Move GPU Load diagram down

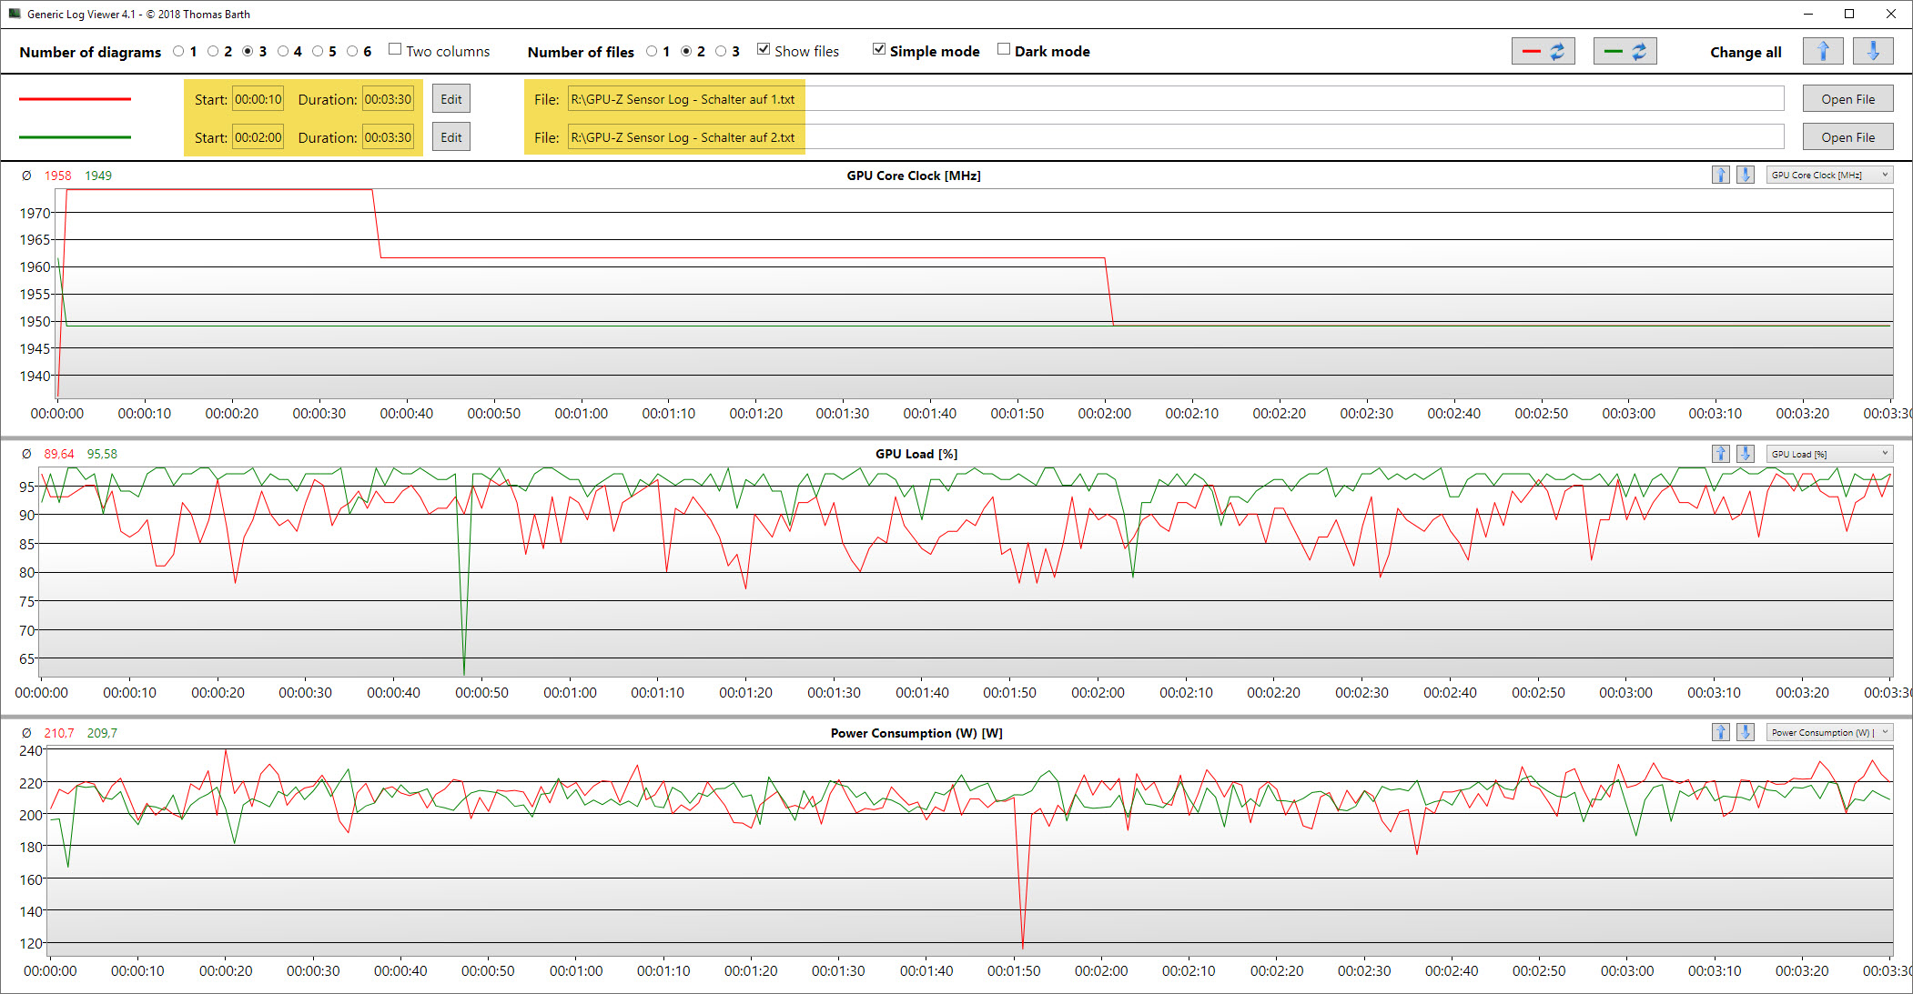point(1745,454)
